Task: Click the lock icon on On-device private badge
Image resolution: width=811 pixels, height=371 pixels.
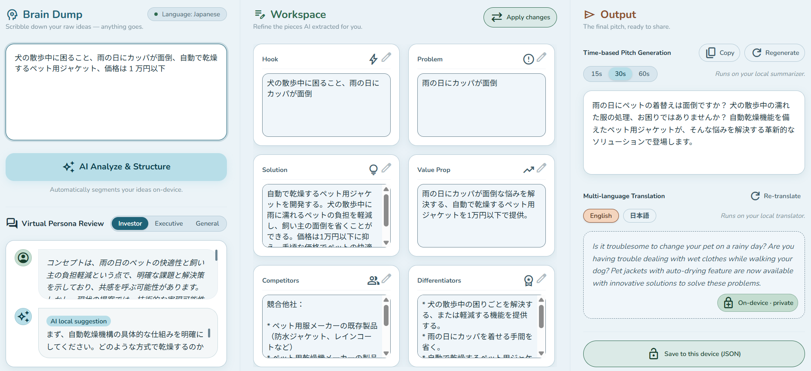Action: [x=728, y=303]
